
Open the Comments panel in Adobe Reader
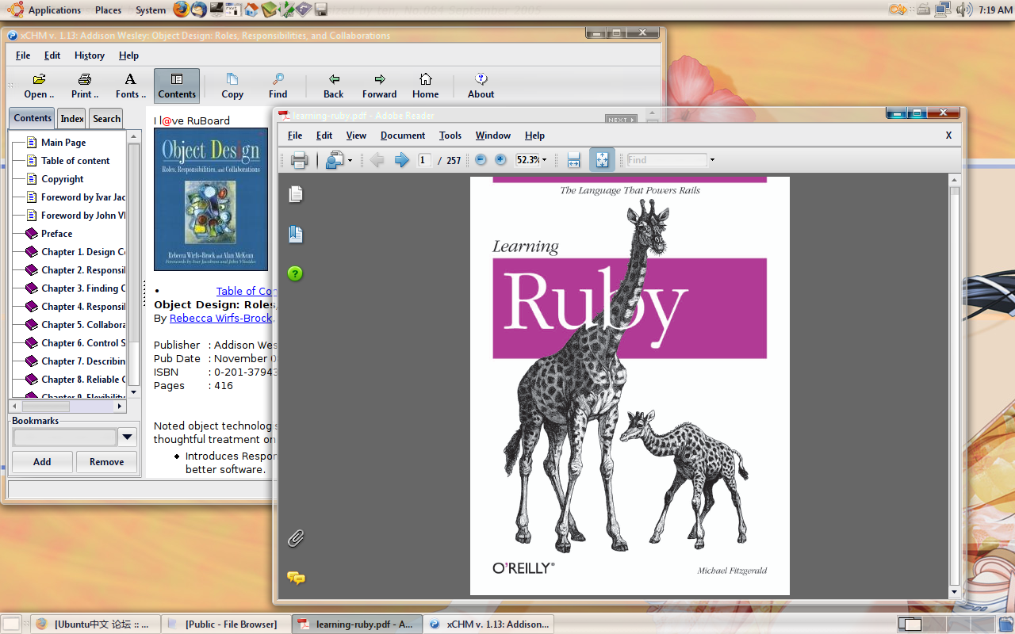coord(296,579)
